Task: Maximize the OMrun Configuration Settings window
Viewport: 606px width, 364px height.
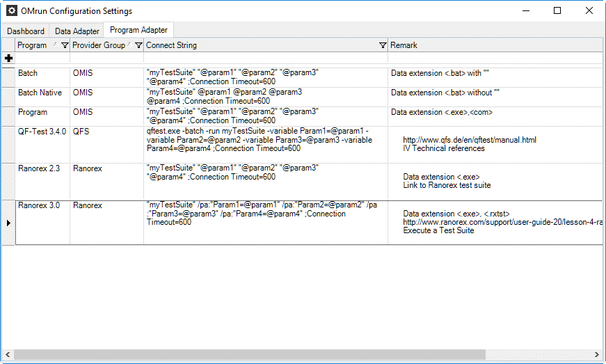Action: click(557, 10)
